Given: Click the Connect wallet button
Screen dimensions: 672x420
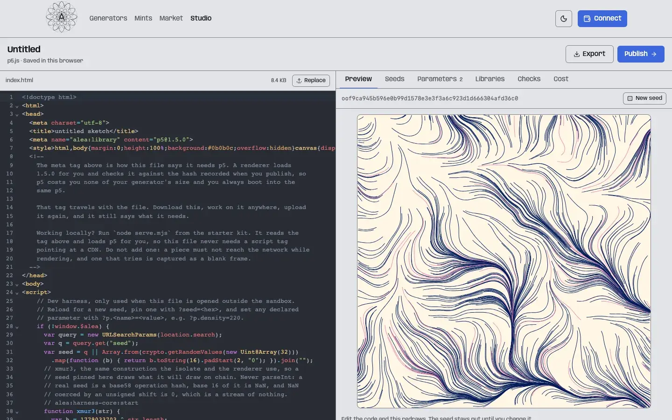Looking at the screenshot, I should (x=602, y=19).
